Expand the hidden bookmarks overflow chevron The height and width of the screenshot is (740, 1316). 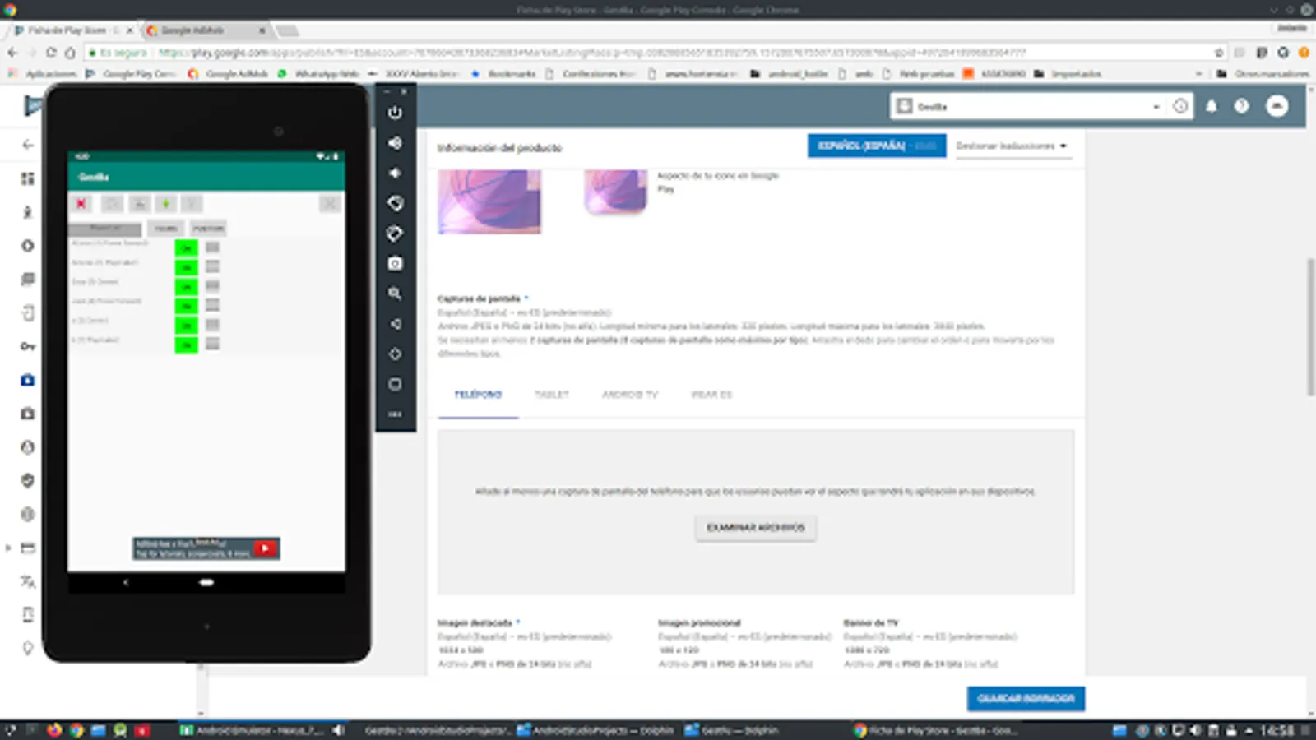point(1198,74)
